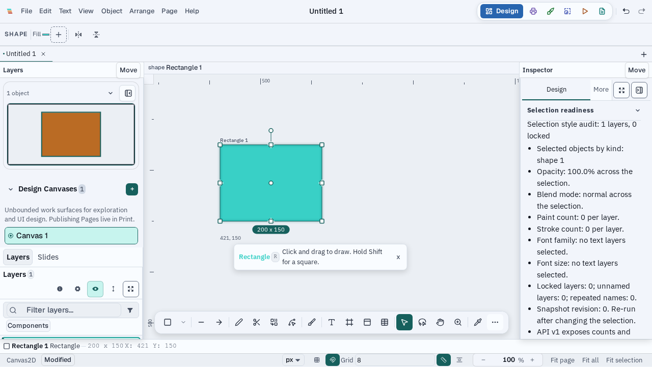Open the File menu
Screen dimensions: 652x367
[26, 11]
